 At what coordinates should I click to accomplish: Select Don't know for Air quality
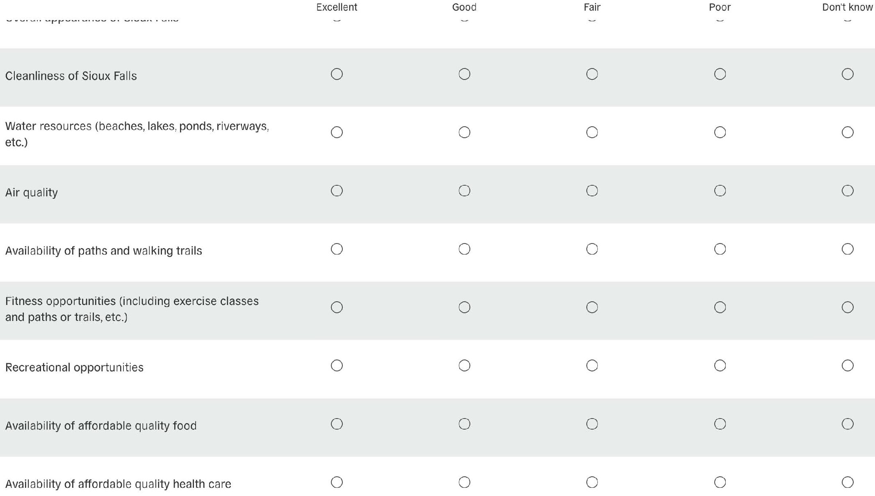pos(847,191)
